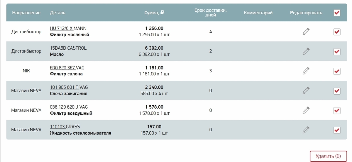Uncheck the HU 712/6 X MANN row checkbox

(337, 32)
